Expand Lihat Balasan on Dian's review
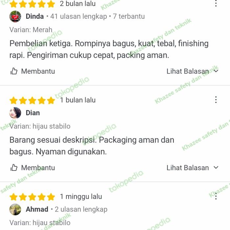 193,168
